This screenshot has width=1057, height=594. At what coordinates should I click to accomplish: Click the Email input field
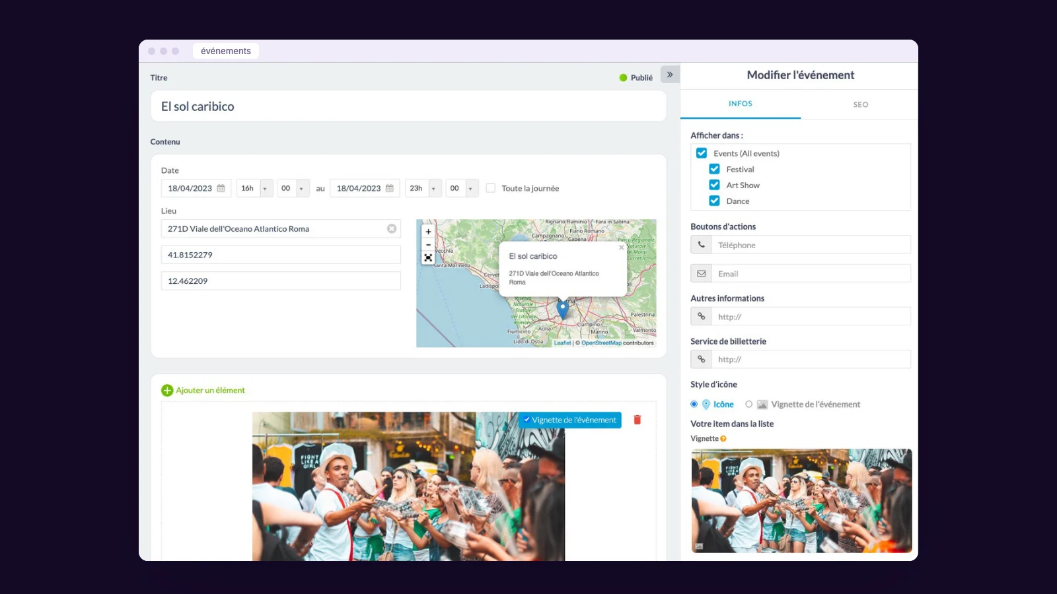click(x=811, y=274)
